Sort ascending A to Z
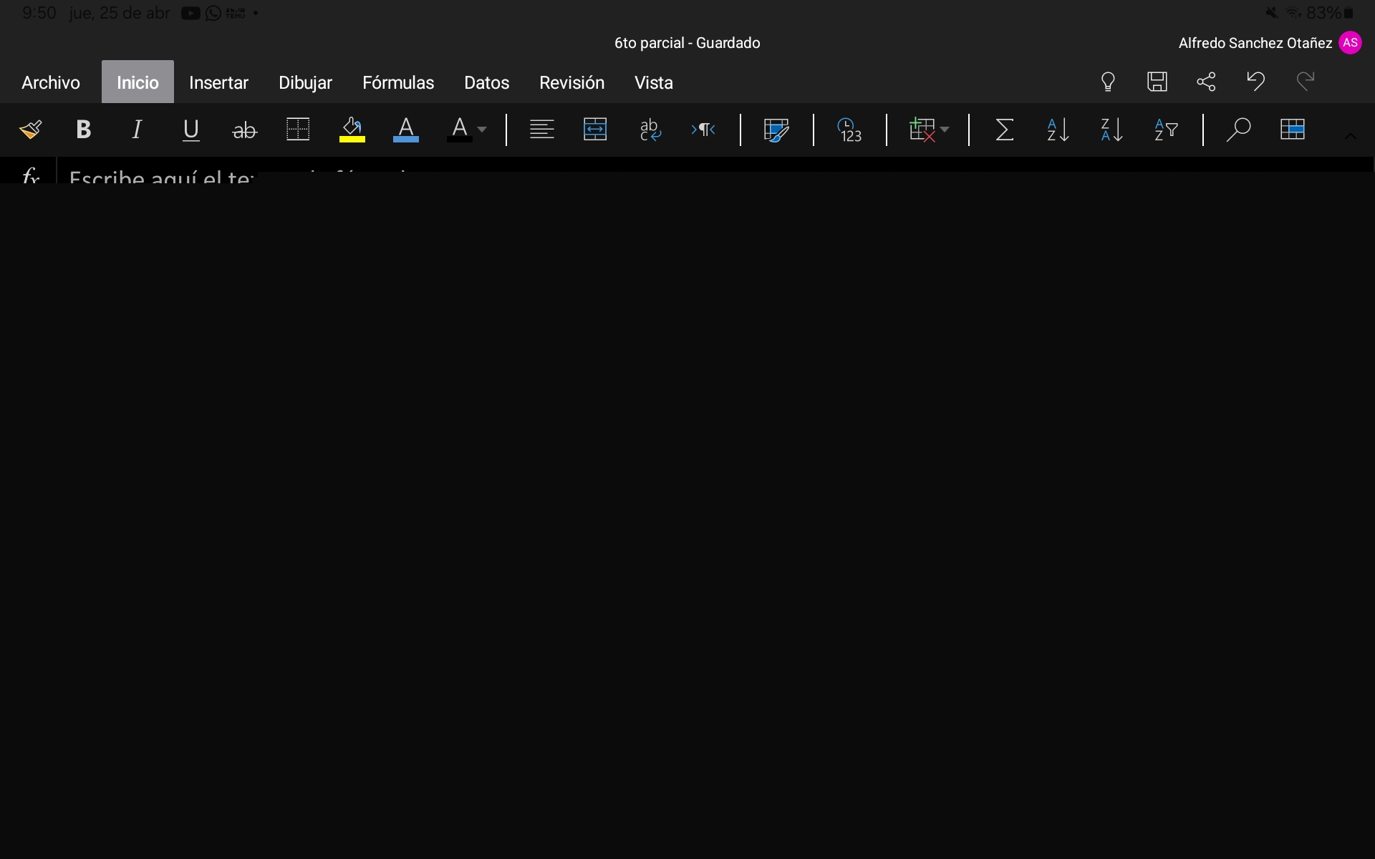This screenshot has width=1375, height=859. pos(1058,130)
